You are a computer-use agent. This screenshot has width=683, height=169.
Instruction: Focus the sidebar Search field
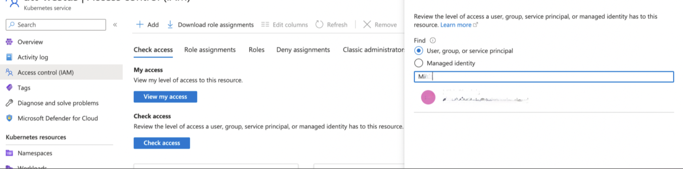coord(56,24)
